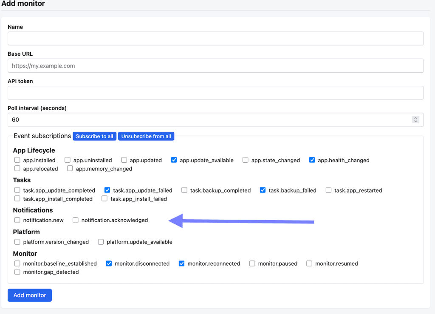Enable app.installed checkbox
This screenshot has height=314, width=435.
(17, 160)
